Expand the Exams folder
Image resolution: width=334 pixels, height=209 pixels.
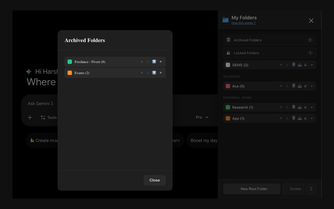pos(161,73)
